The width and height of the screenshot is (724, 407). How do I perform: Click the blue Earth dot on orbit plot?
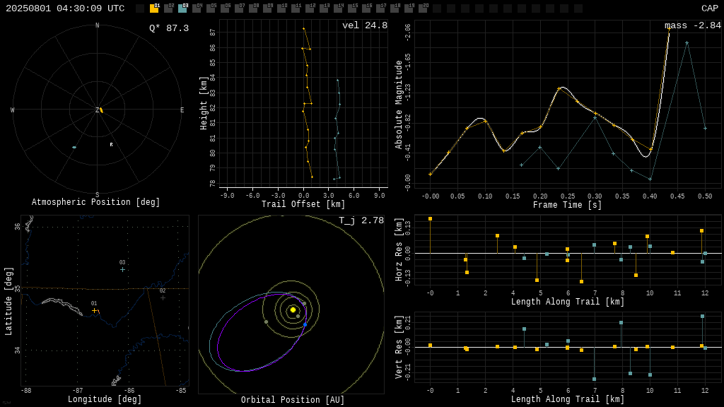point(305,325)
